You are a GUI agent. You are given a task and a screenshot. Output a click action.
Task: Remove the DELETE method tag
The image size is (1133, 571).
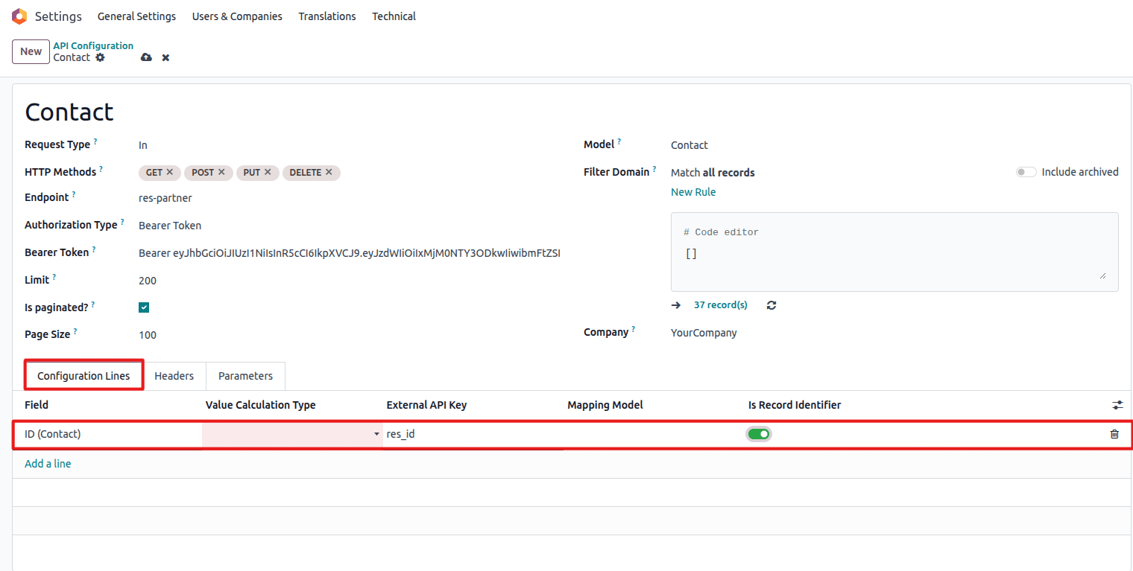(x=329, y=172)
